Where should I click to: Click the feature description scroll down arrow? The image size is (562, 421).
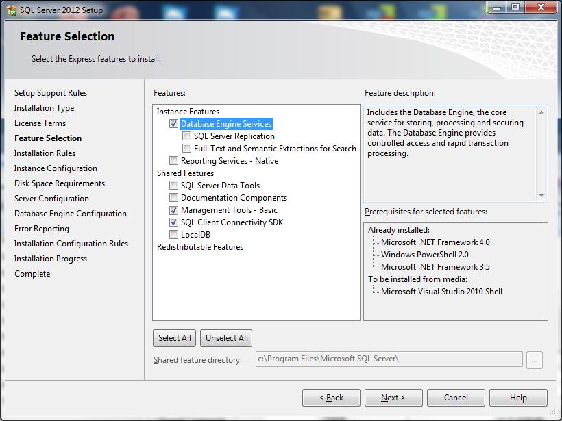click(x=541, y=196)
